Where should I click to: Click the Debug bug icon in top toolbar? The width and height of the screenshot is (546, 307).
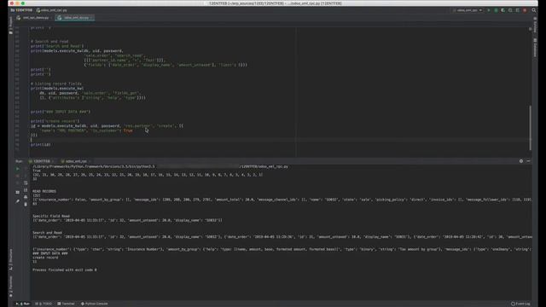click(x=496, y=10)
